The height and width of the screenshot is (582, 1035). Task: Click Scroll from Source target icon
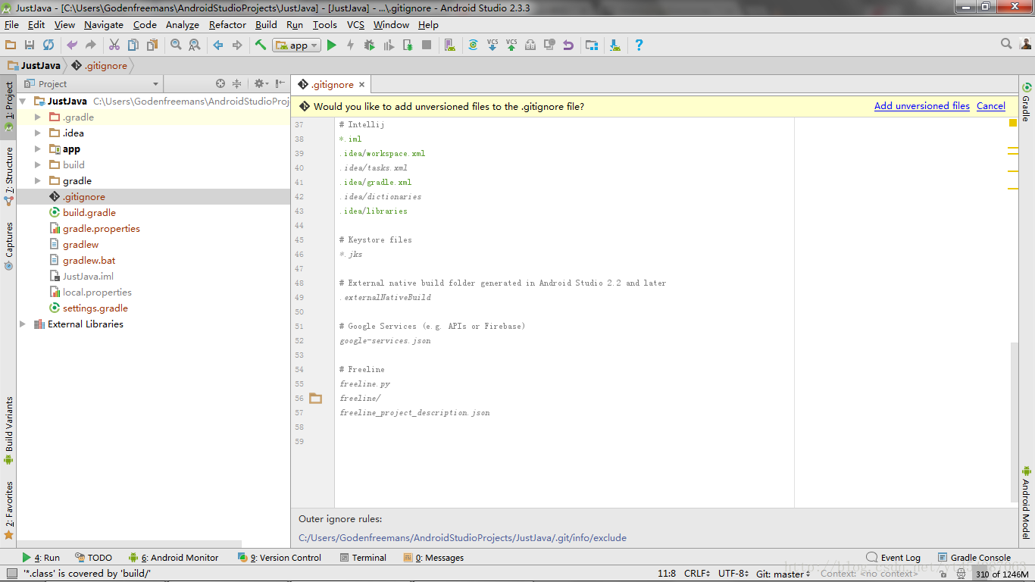click(220, 83)
